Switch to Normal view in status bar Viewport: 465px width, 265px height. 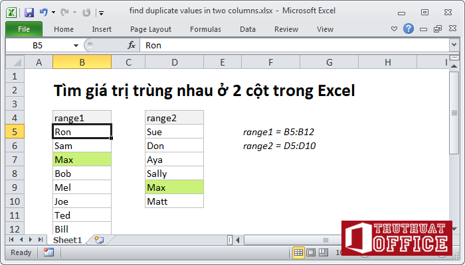[x=299, y=252]
